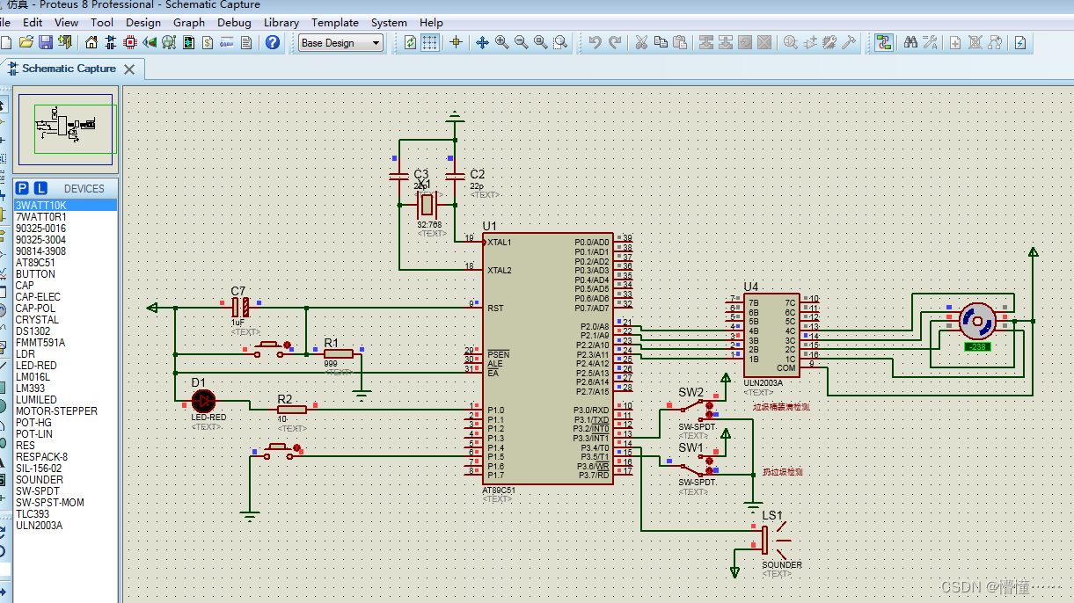The image size is (1074, 603).
Task: Click the Decompose hammer icon
Action: [848, 42]
